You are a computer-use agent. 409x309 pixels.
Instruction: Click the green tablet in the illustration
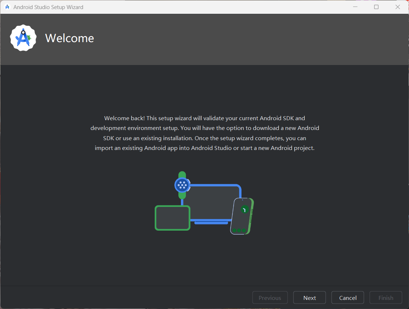[173, 217]
